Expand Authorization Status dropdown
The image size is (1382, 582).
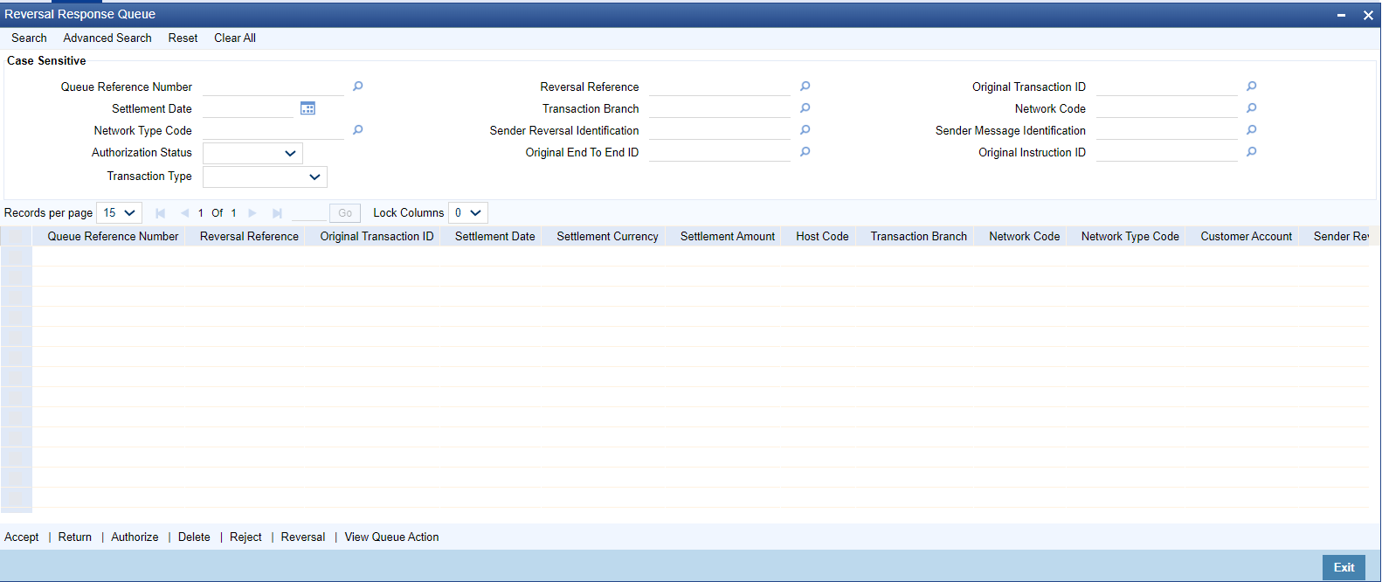coord(252,154)
